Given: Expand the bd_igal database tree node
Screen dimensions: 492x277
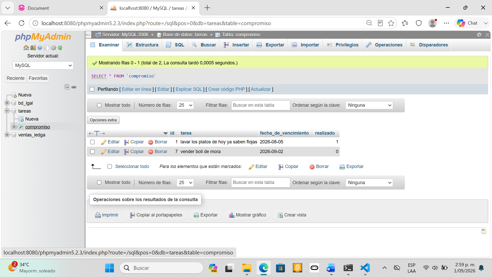Looking at the screenshot, I should point(7,103).
